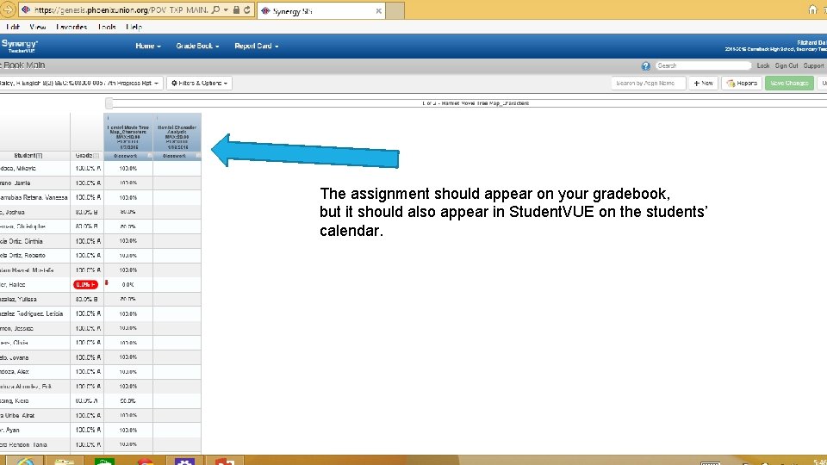Click the top Search field

[703, 66]
